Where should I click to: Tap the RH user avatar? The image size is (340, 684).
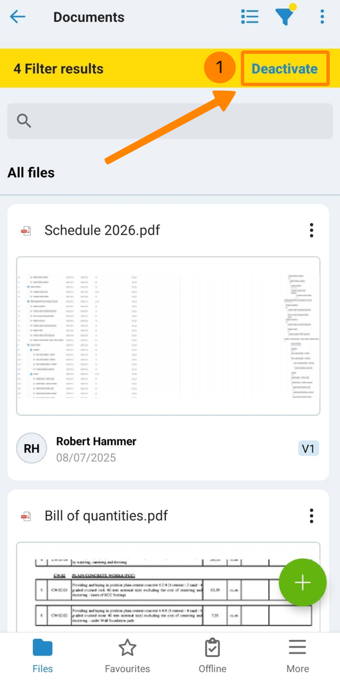[32, 448]
